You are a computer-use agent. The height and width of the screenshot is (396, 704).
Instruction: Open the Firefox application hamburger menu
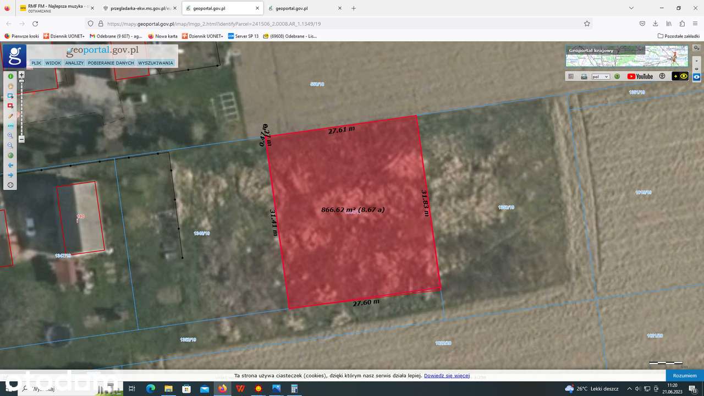tap(695, 24)
